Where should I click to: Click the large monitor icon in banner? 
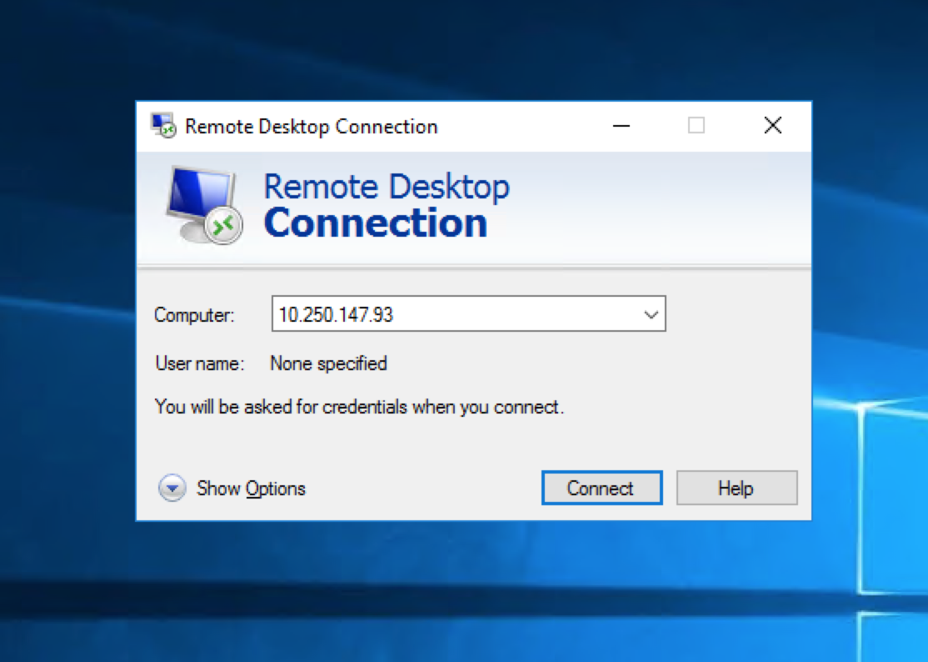(203, 205)
